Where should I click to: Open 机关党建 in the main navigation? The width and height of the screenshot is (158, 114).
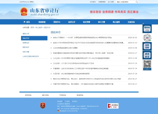pyautogui.click(x=87, y=22)
